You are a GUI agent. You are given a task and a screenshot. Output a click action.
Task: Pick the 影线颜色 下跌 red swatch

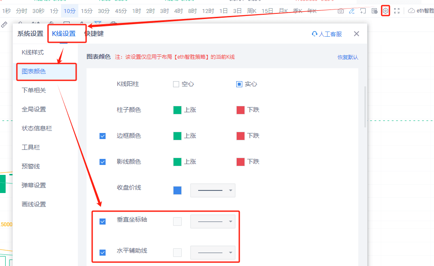(x=241, y=162)
